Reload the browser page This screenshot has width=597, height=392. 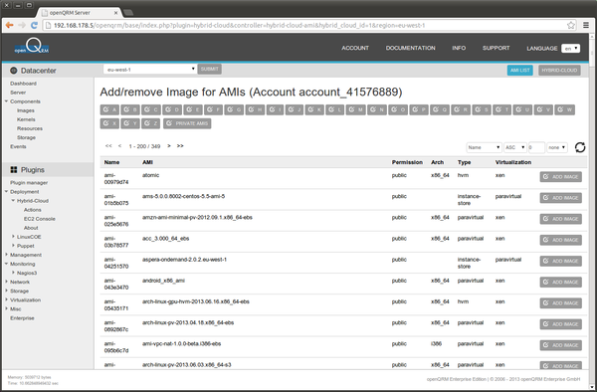pos(34,25)
